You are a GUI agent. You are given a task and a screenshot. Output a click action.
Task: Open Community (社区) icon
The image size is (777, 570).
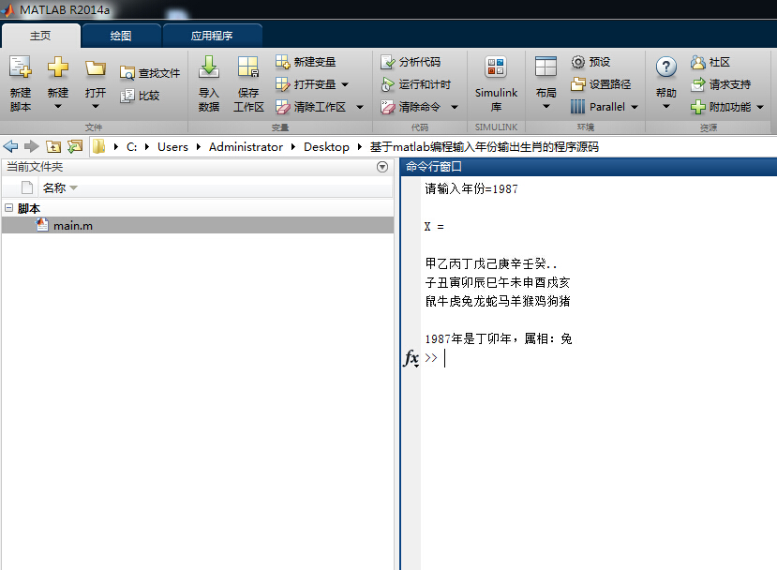point(697,62)
